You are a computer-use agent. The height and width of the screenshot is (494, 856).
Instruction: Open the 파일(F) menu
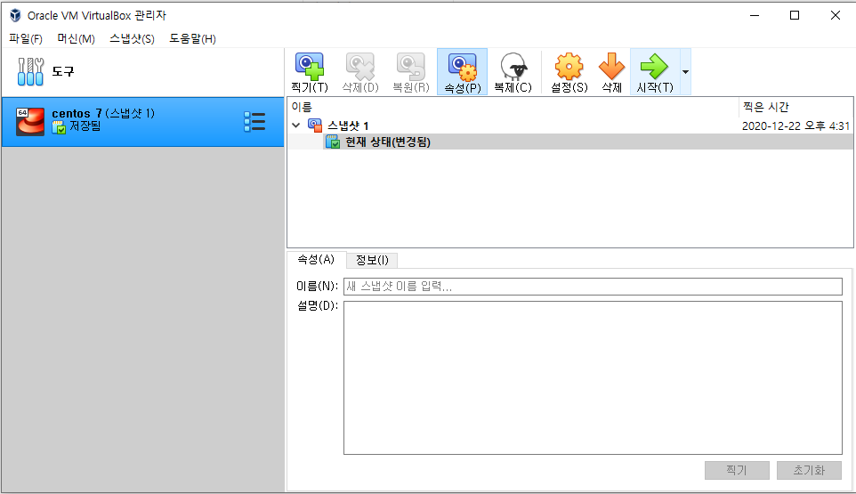(26, 39)
